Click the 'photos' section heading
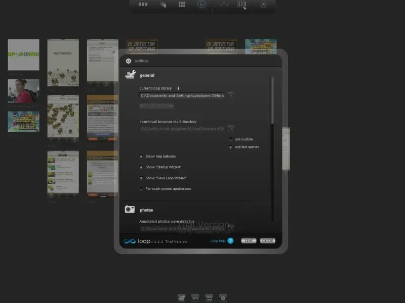The image size is (405, 303). tap(146, 210)
